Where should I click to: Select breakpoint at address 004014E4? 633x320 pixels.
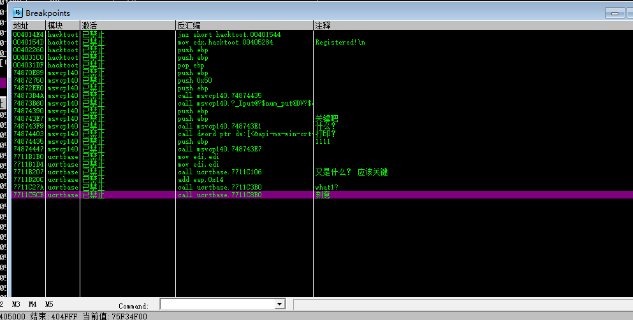29,34
